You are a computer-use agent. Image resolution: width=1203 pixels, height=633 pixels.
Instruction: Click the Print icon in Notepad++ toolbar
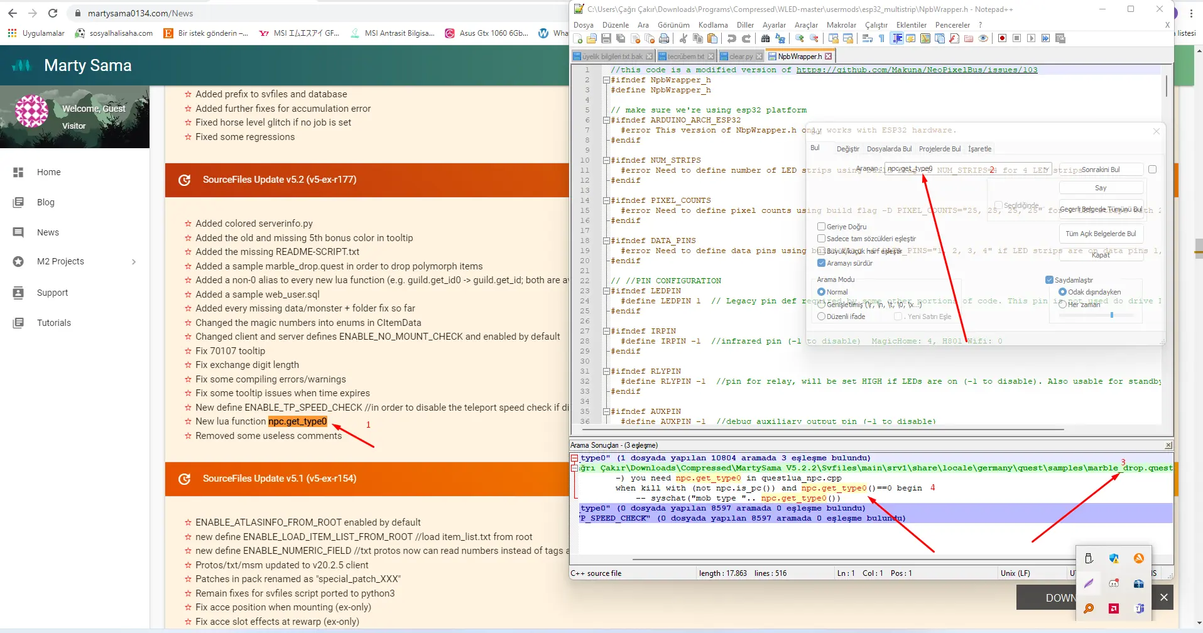(663, 38)
